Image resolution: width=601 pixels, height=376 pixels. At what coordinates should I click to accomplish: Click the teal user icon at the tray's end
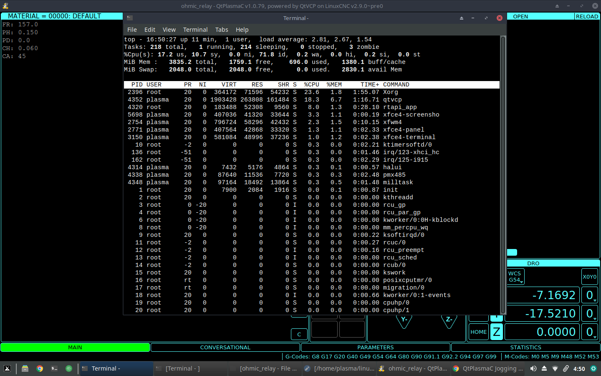click(x=593, y=368)
